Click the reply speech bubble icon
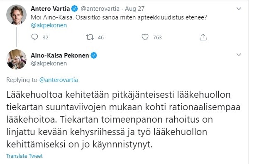 coord(34,37)
